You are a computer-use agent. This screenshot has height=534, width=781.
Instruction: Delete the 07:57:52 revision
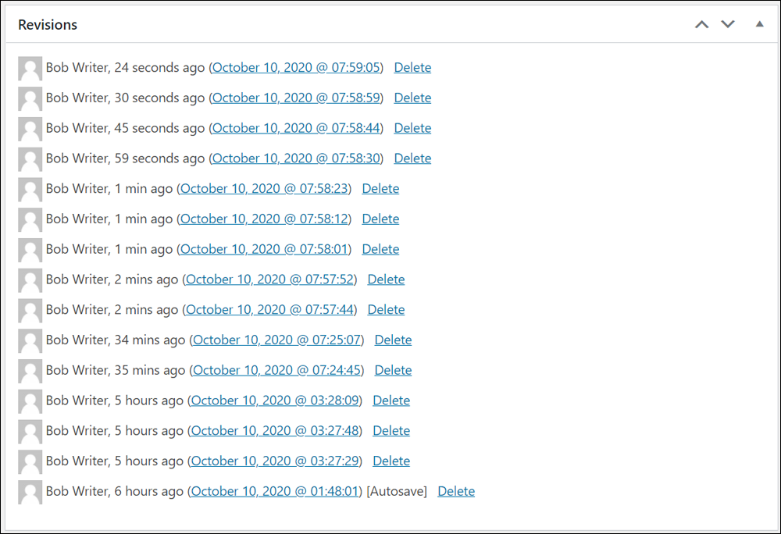[x=386, y=279]
